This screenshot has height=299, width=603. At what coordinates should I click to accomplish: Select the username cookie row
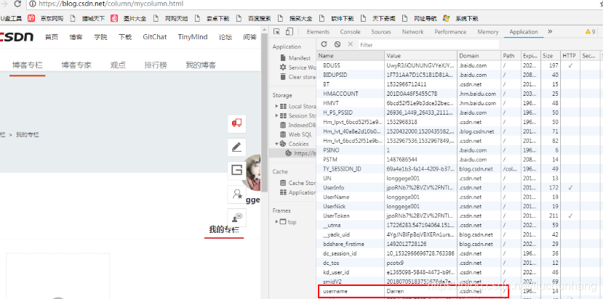pos(460,291)
